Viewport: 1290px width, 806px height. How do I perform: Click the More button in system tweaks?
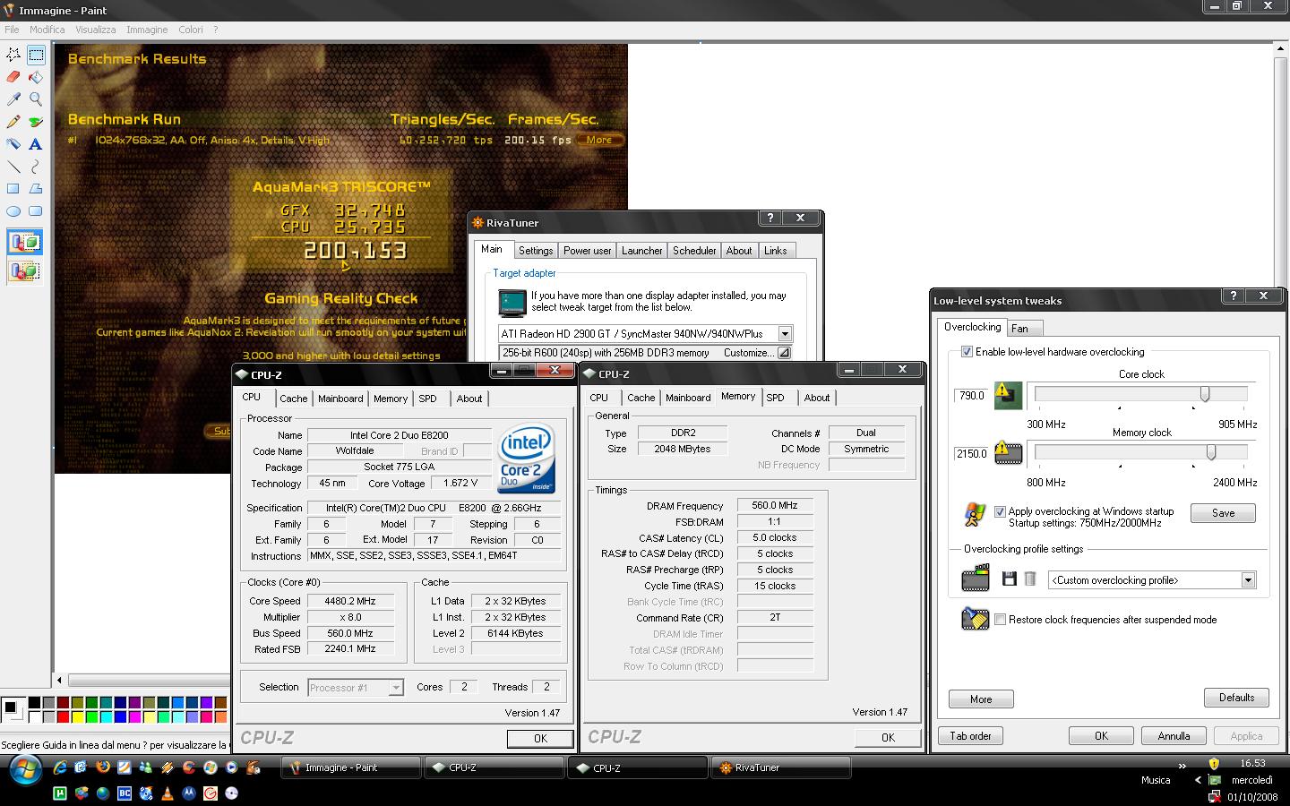point(981,699)
